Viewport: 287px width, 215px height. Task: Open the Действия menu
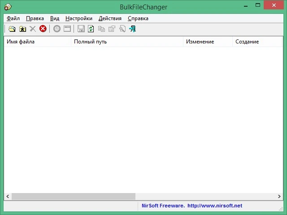click(x=110, y=18)
